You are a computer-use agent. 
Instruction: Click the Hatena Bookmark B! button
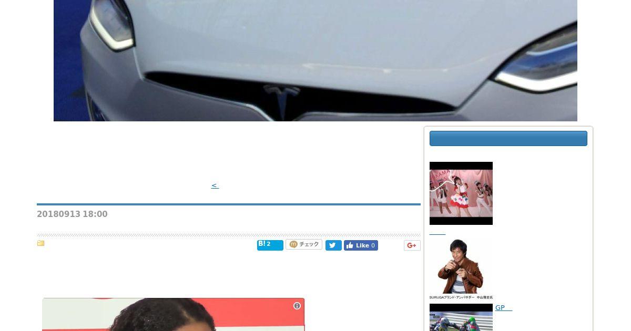(x=270, y=245)
